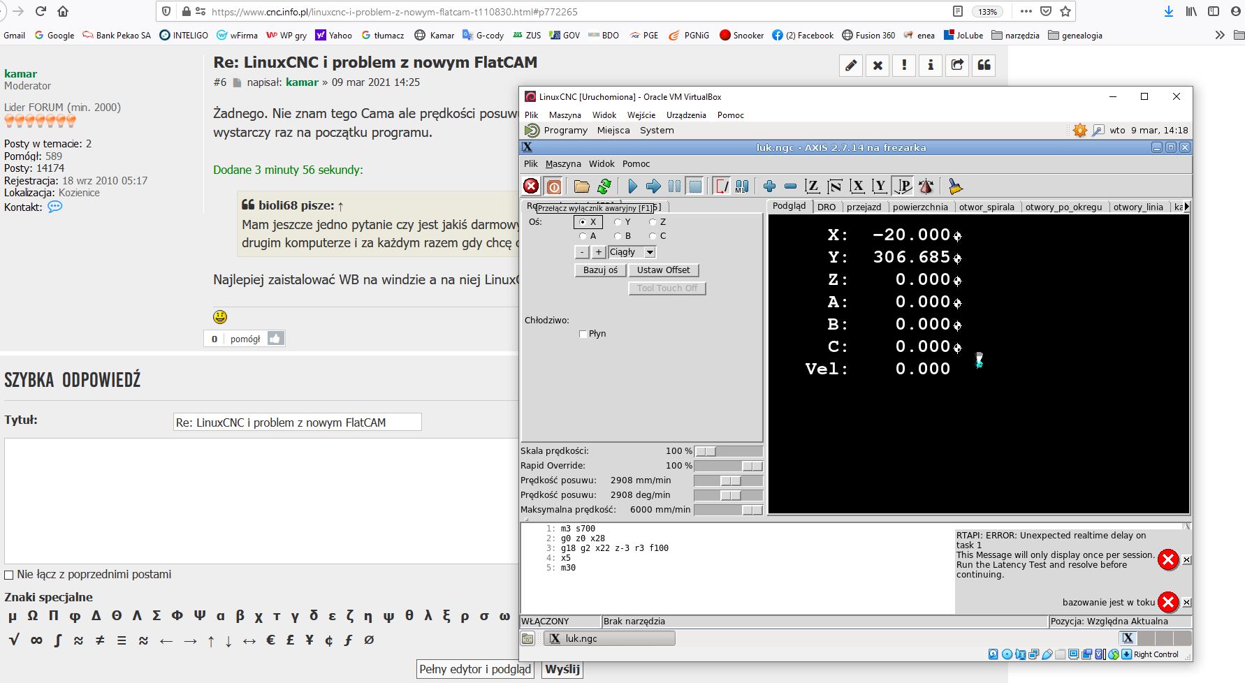Open kamar's contact speech bubble icon
1245x683 pixels.
pyautogui.click(x=55, y=207)
